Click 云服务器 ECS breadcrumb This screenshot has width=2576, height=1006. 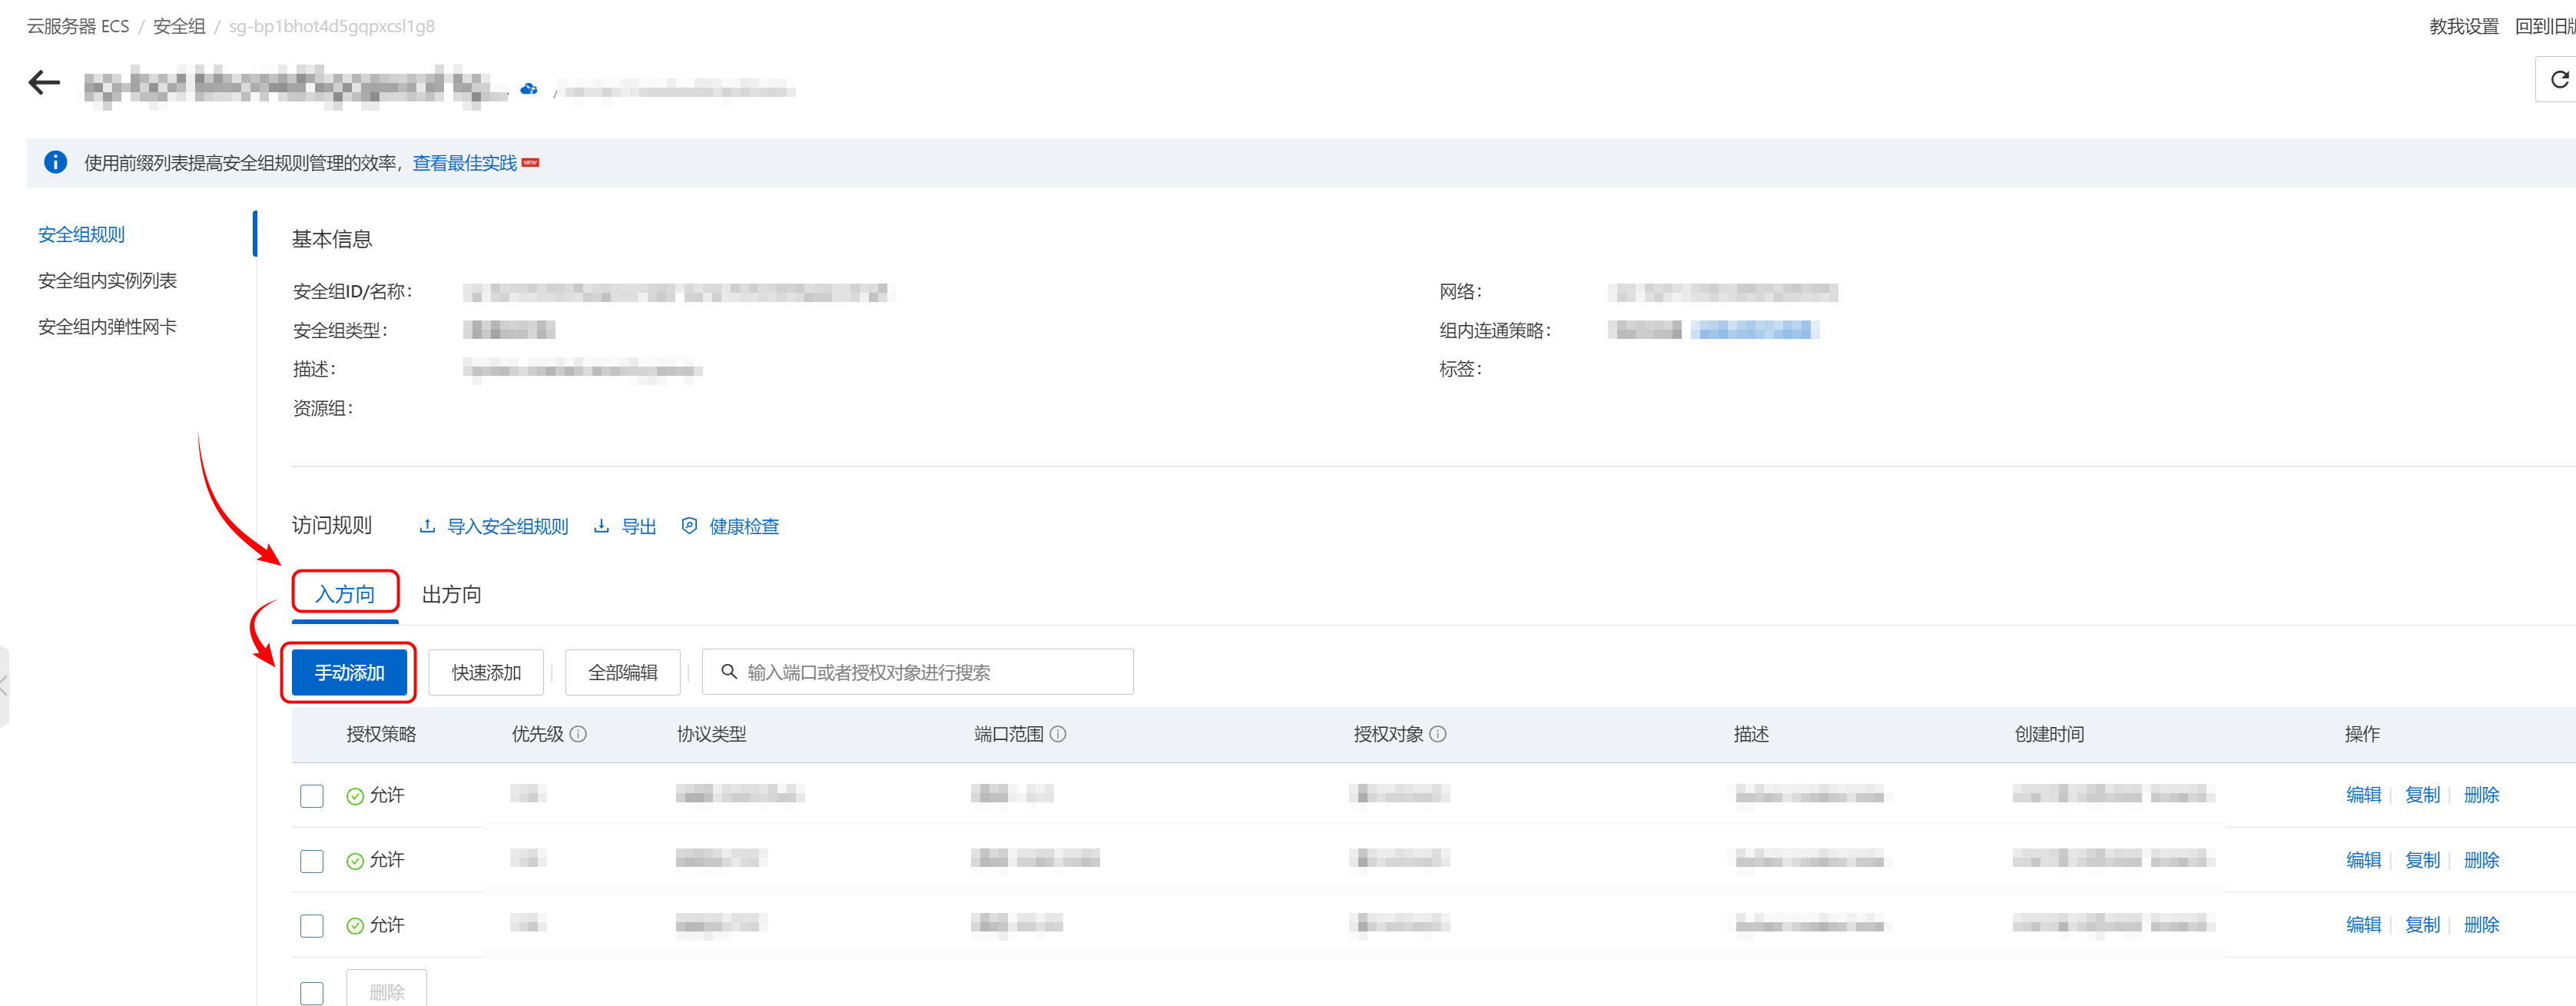pyautogui.click(x=78, y=26)
